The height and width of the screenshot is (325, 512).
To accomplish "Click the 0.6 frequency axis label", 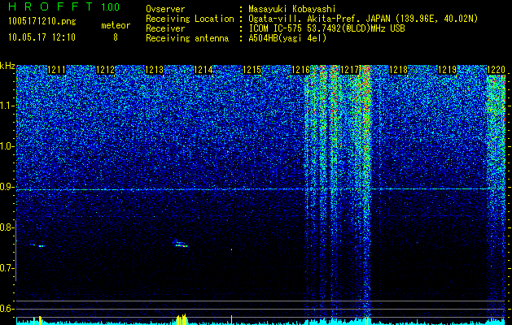I will click(7, 309).
